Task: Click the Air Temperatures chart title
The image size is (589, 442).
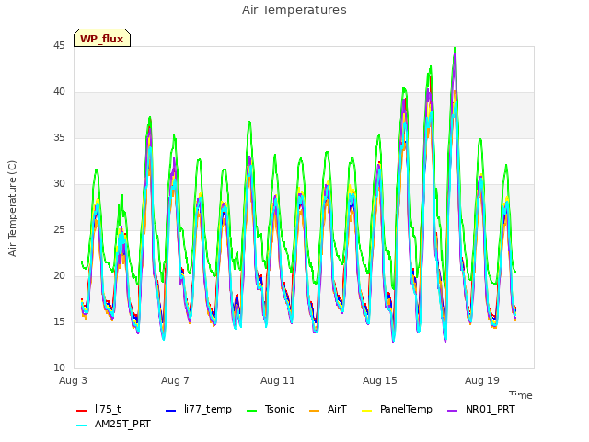Action: pyautogui.click(x=294, y=10)
